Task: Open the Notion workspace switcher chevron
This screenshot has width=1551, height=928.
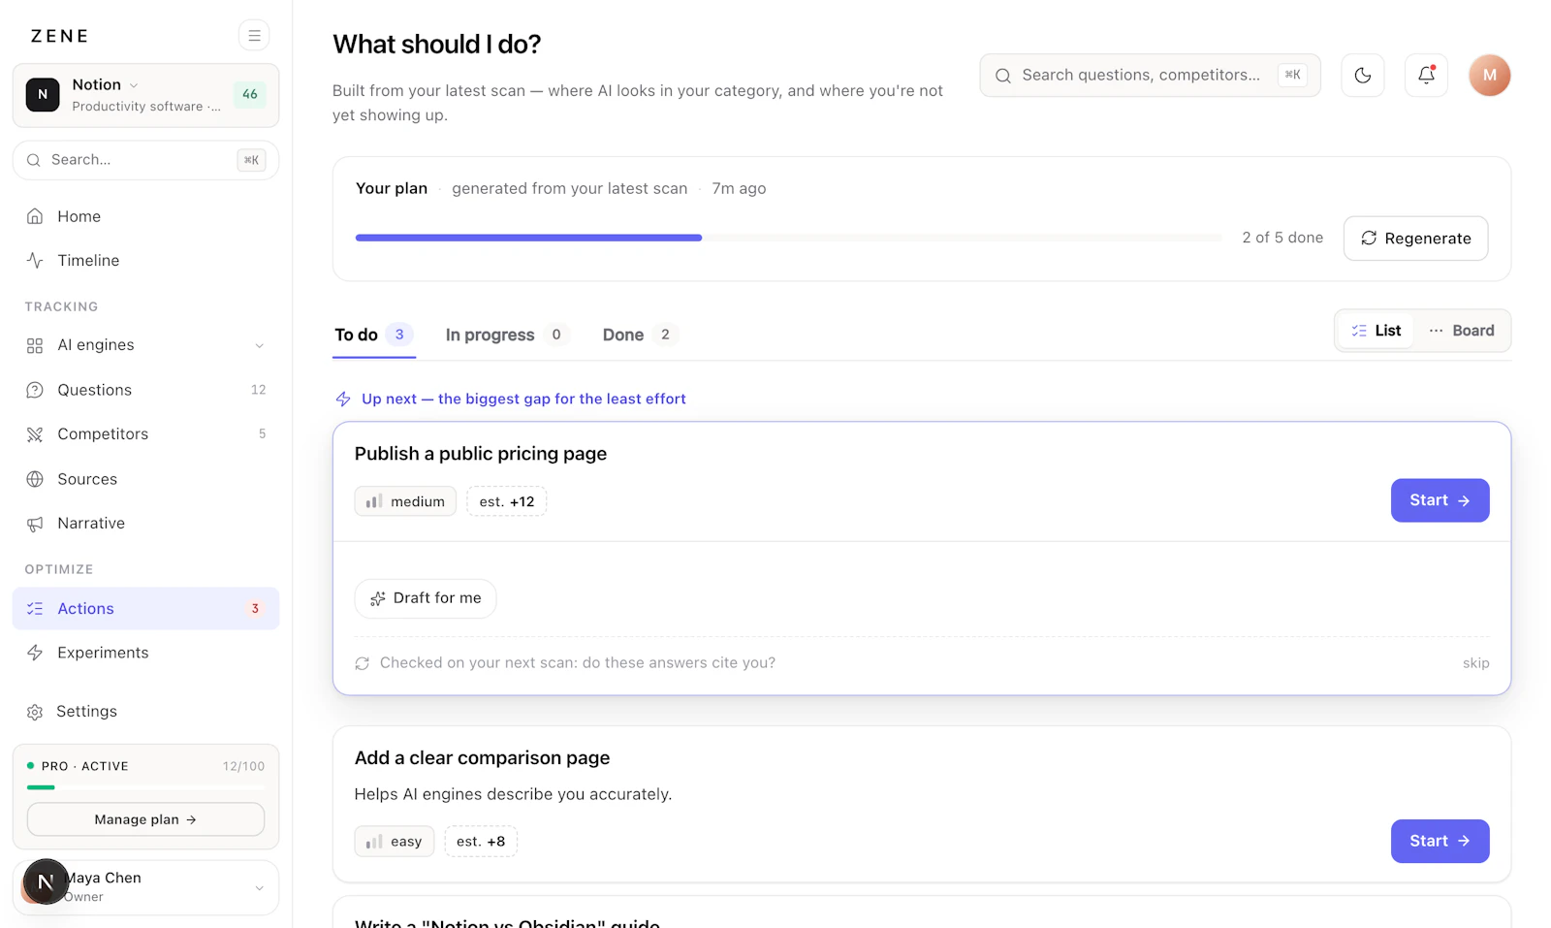Action: [134, 85]
